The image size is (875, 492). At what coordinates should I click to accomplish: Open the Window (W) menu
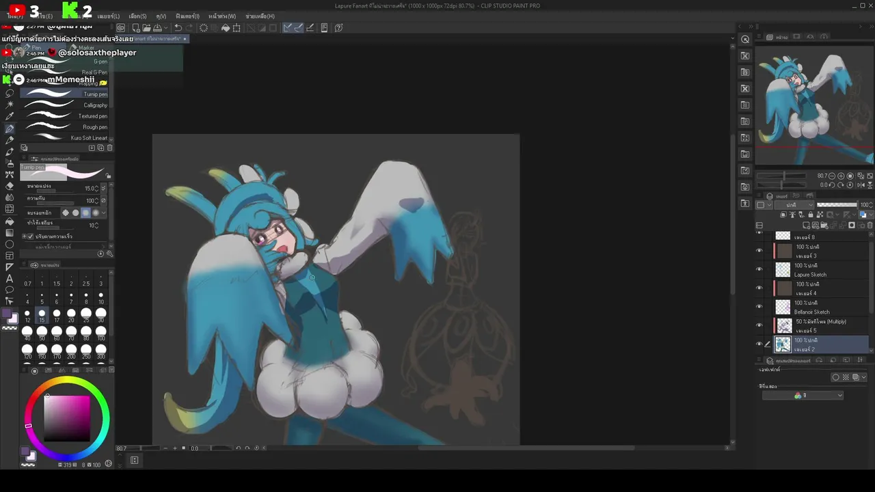(222, 16)
